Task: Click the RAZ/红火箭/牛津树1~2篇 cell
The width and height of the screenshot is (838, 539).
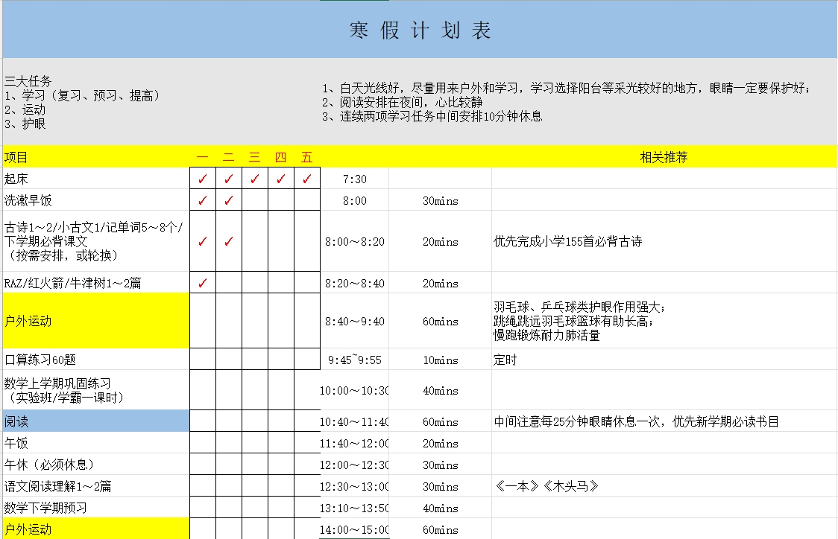Action: 96,283
